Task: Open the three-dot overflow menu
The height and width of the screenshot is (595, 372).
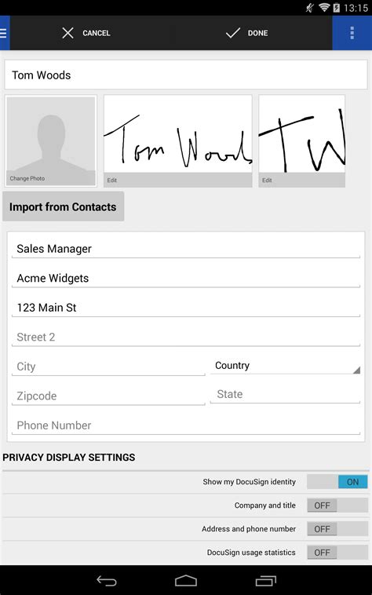Action: (x=352, y=33)
